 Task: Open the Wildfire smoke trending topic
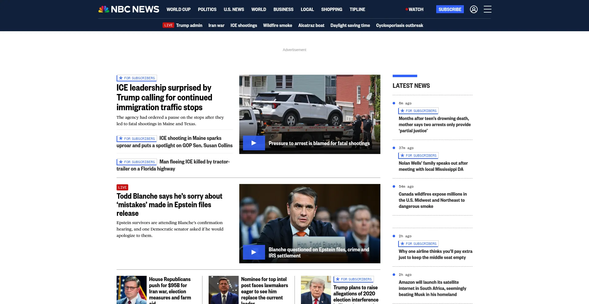tap(278, 25)
